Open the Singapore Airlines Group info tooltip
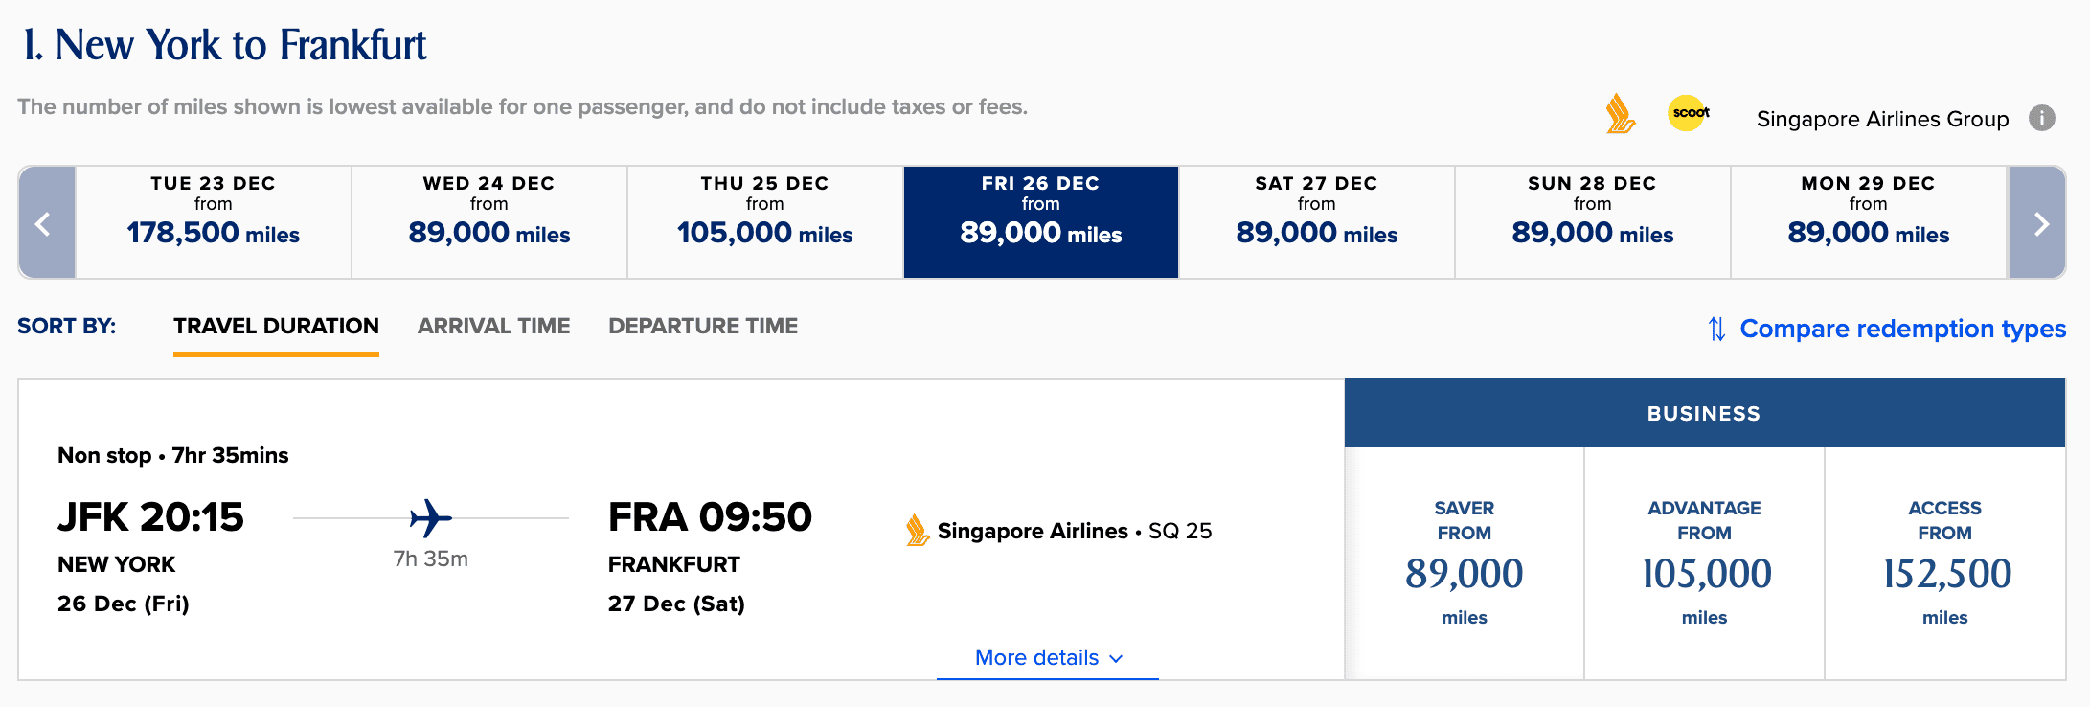Viewport: 2090px width, 707px height. tap(2041, 118)
